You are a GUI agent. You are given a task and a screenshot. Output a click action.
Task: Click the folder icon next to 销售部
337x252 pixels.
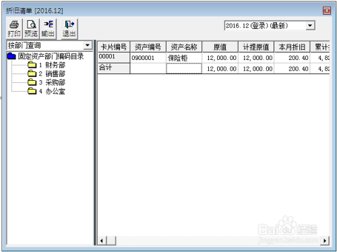(x=32, y=73)
